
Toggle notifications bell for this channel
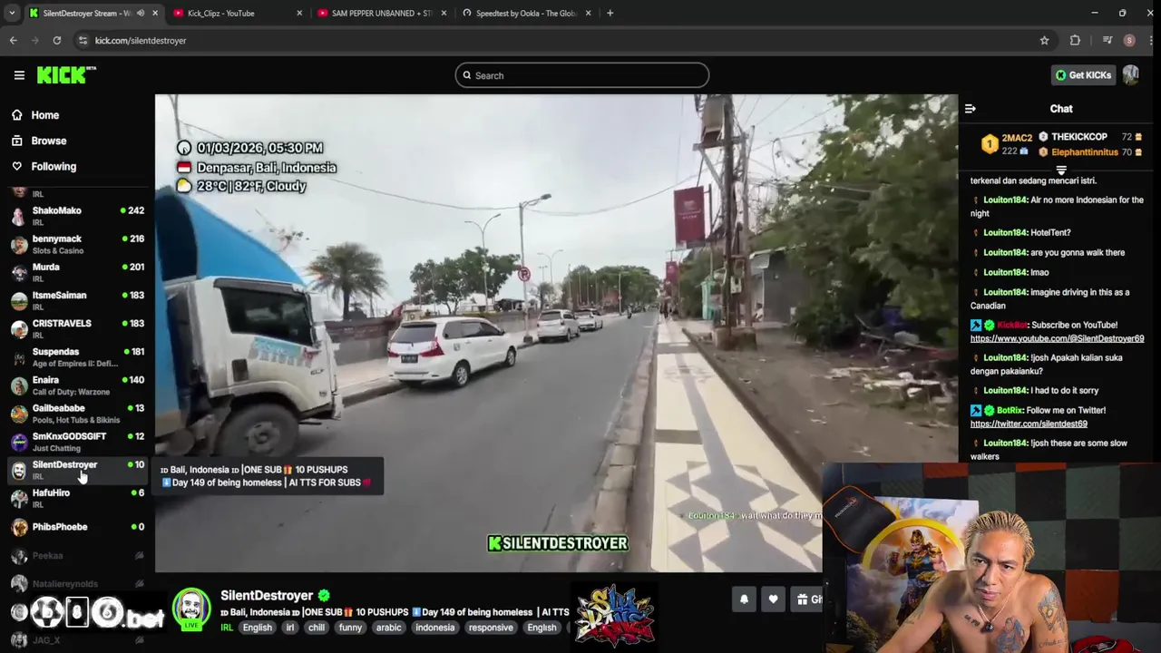pos(744,599)
